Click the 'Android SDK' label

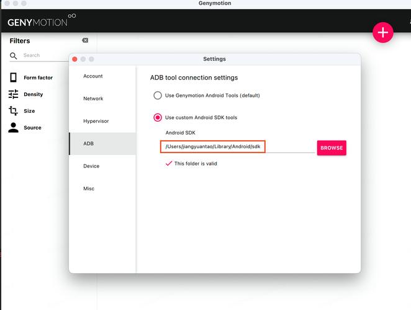coord(180,133)
